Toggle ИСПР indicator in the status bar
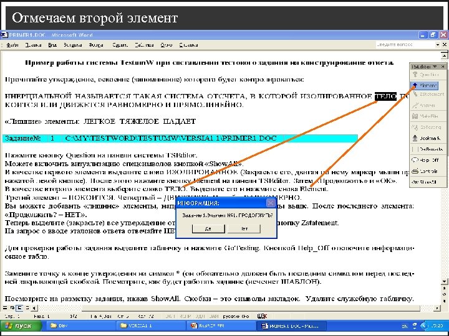This screenshot has width=449, height=336. (x=185, y=316)
